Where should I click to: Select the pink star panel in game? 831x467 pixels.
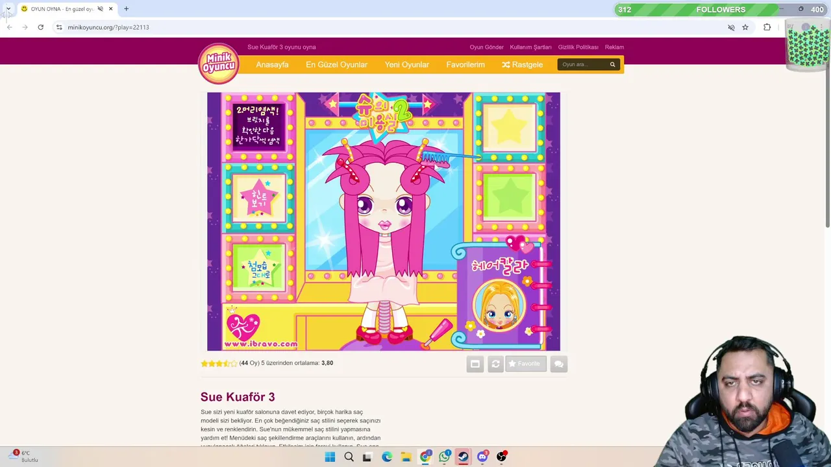258,197
